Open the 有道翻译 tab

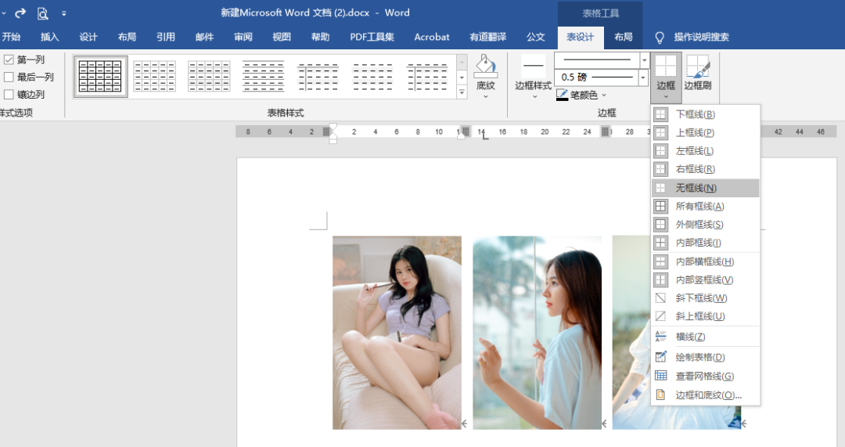488,38
